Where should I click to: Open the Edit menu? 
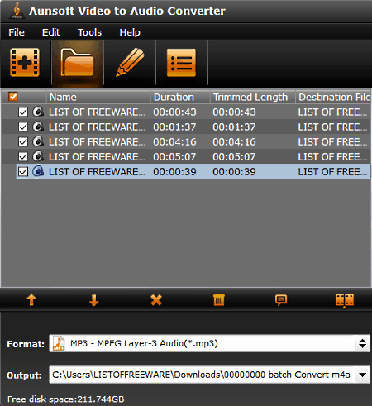tap(51, 32)
